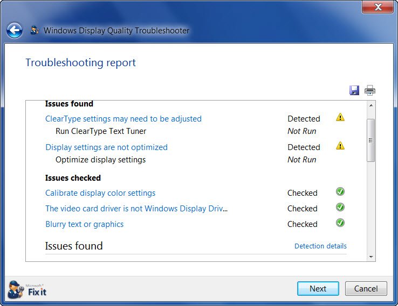The height and width of the screenshot is (306, 398).
Task: Select Optimize display settings text
Action: click(100, 160)
